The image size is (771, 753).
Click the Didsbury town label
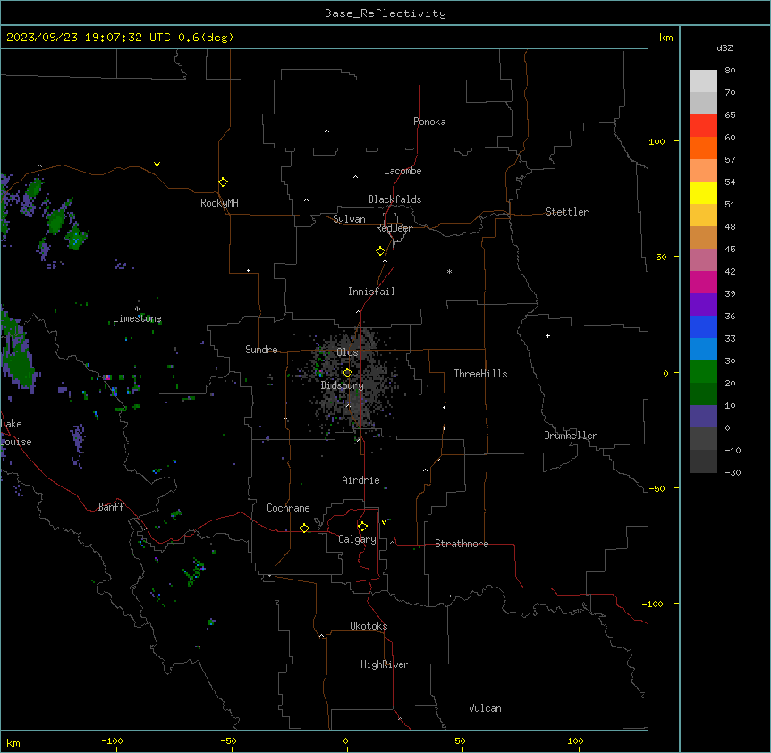343,385
